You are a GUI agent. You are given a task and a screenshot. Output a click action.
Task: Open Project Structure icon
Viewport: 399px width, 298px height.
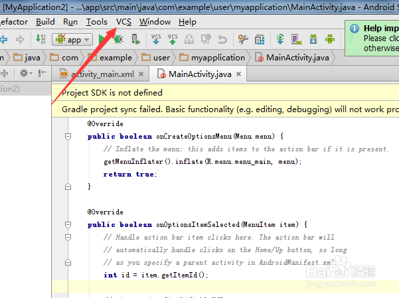(x=260, y=40)
